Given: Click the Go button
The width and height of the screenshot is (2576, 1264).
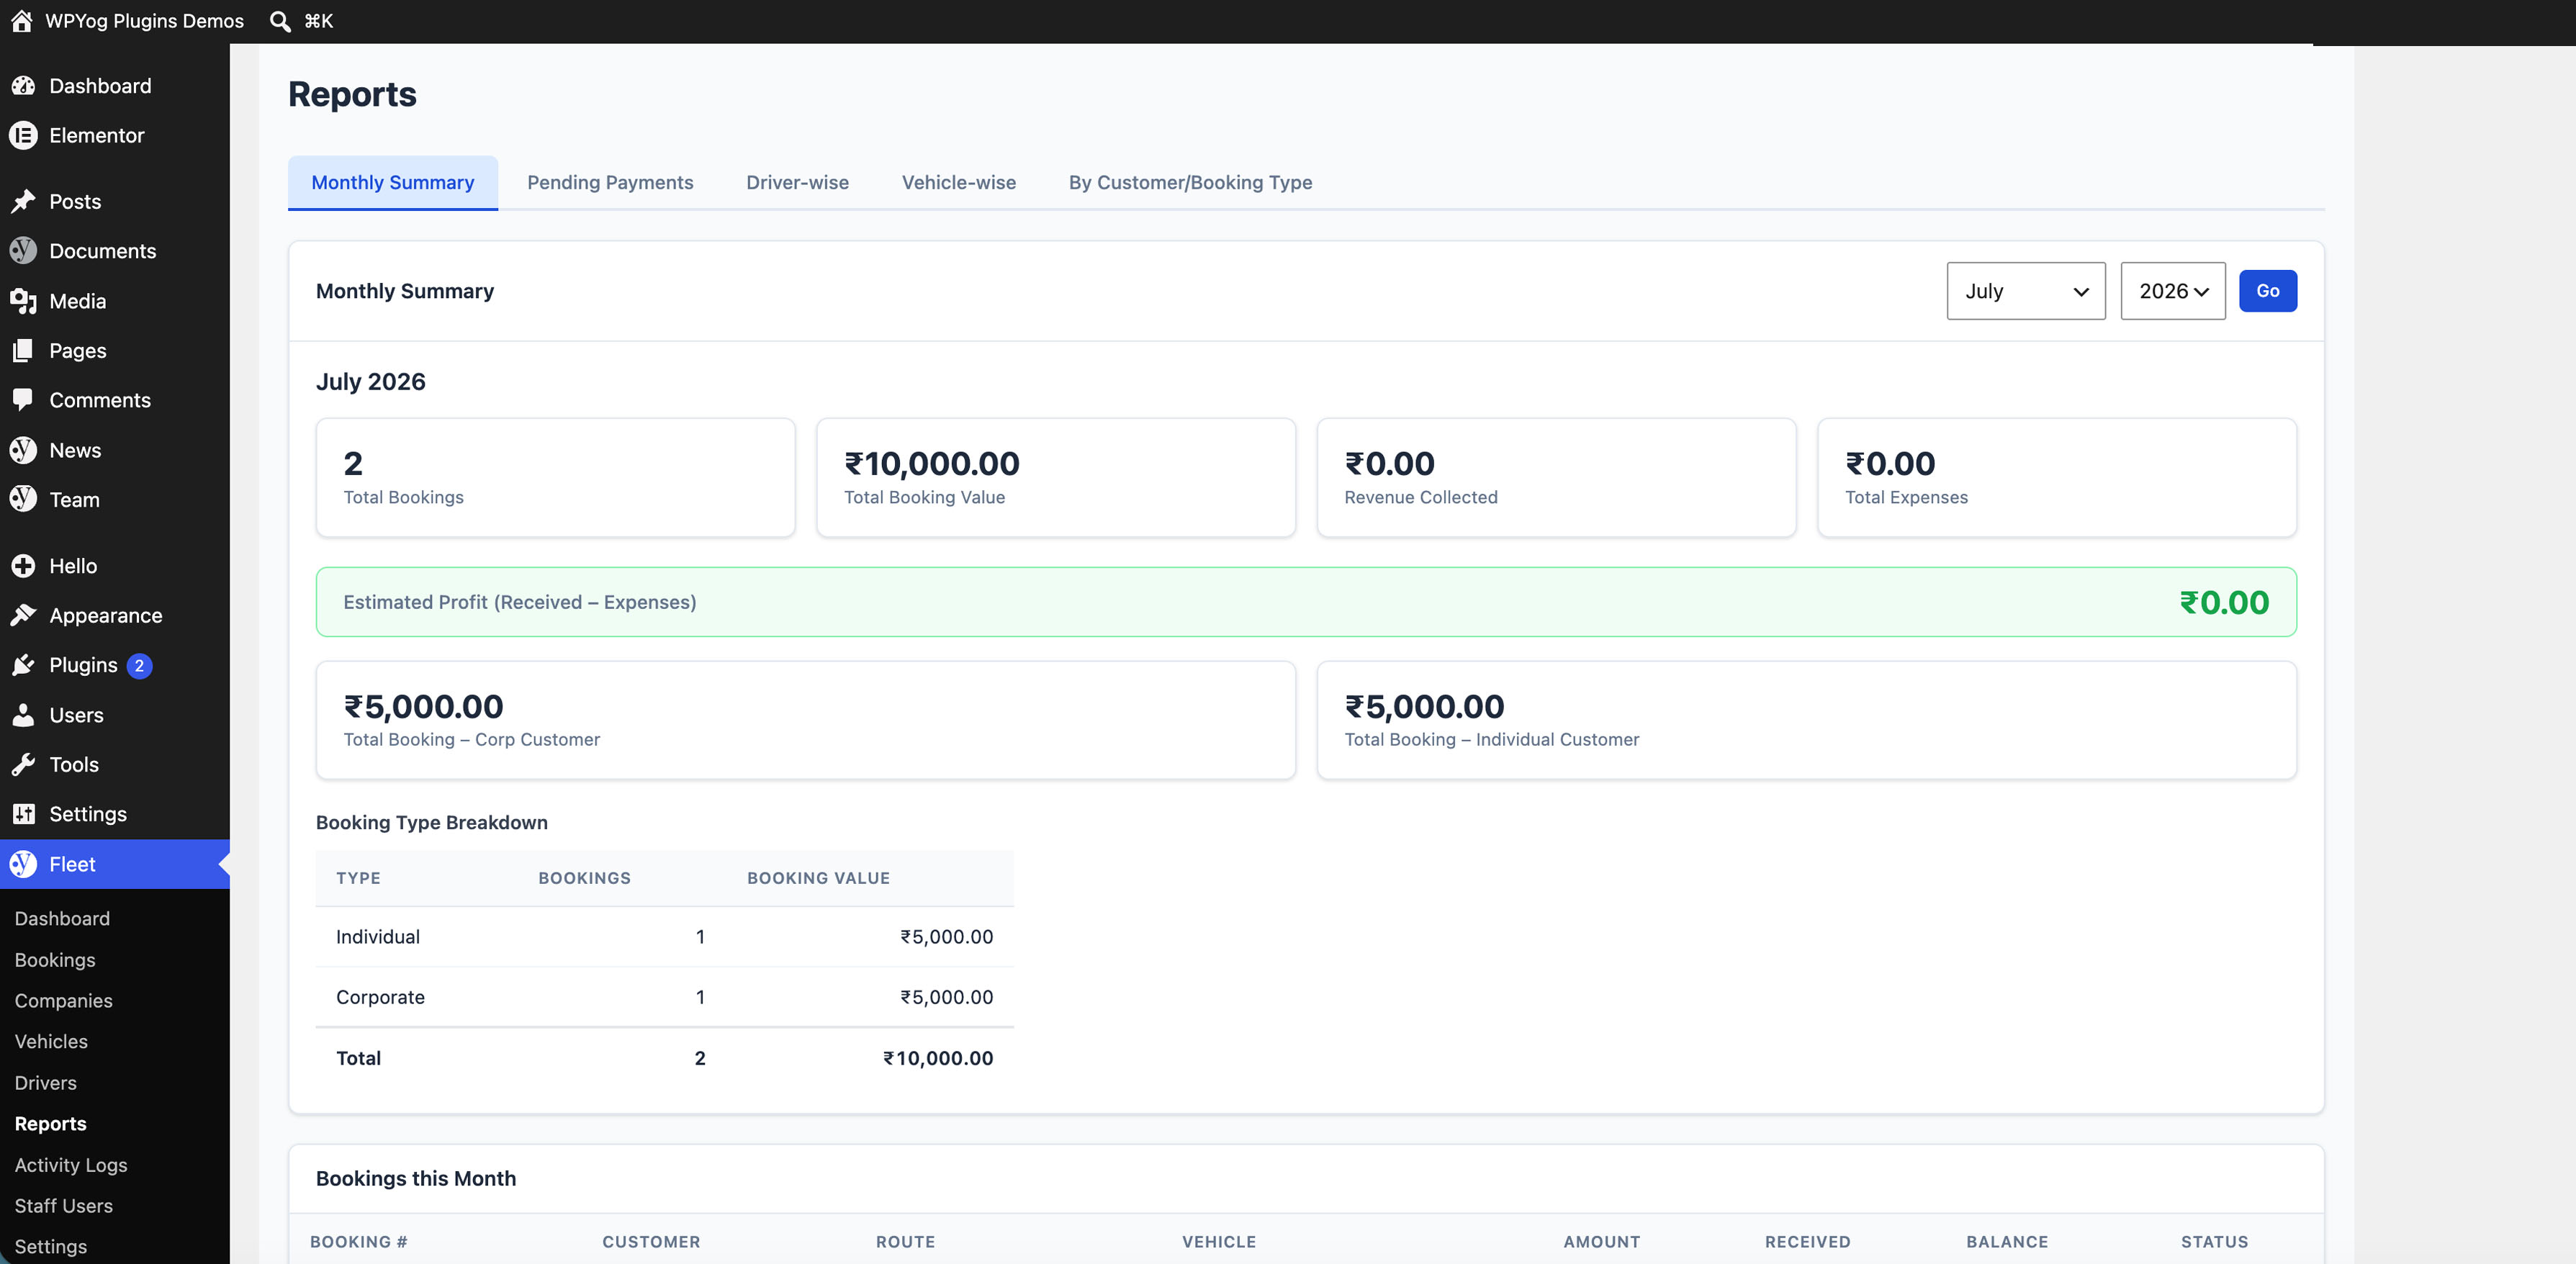Looking at the screenshot, I should pos(2268,291).
